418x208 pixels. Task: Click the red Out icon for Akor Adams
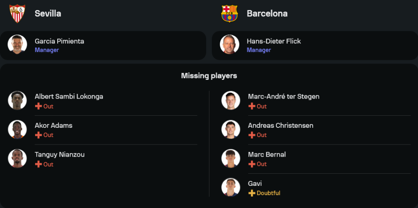38,135
